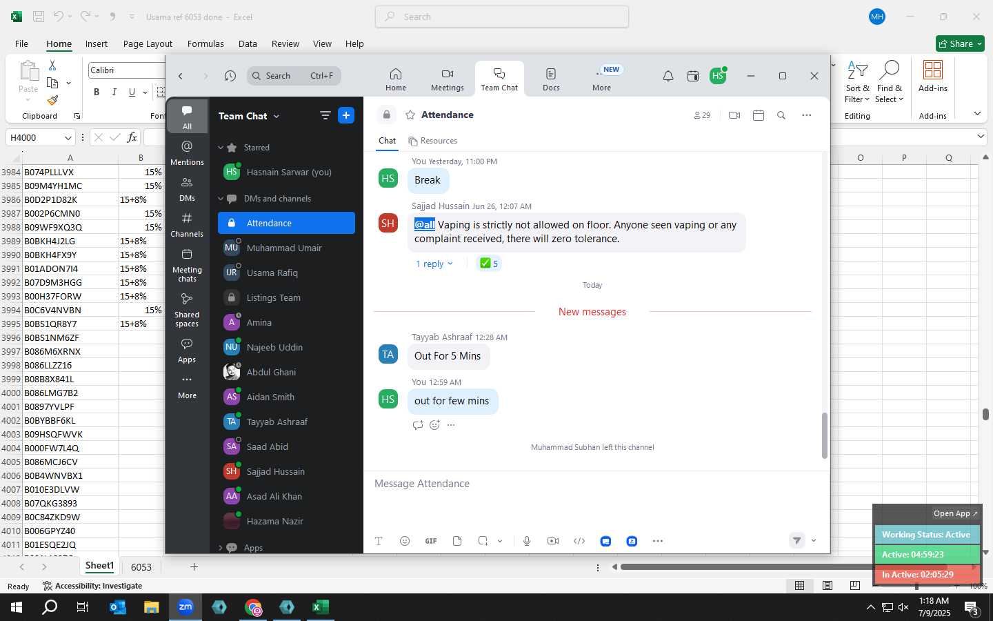The image size is (993, 621).
Task: Toggle Italic in Excel ribbon
Action: coord(114,92)
